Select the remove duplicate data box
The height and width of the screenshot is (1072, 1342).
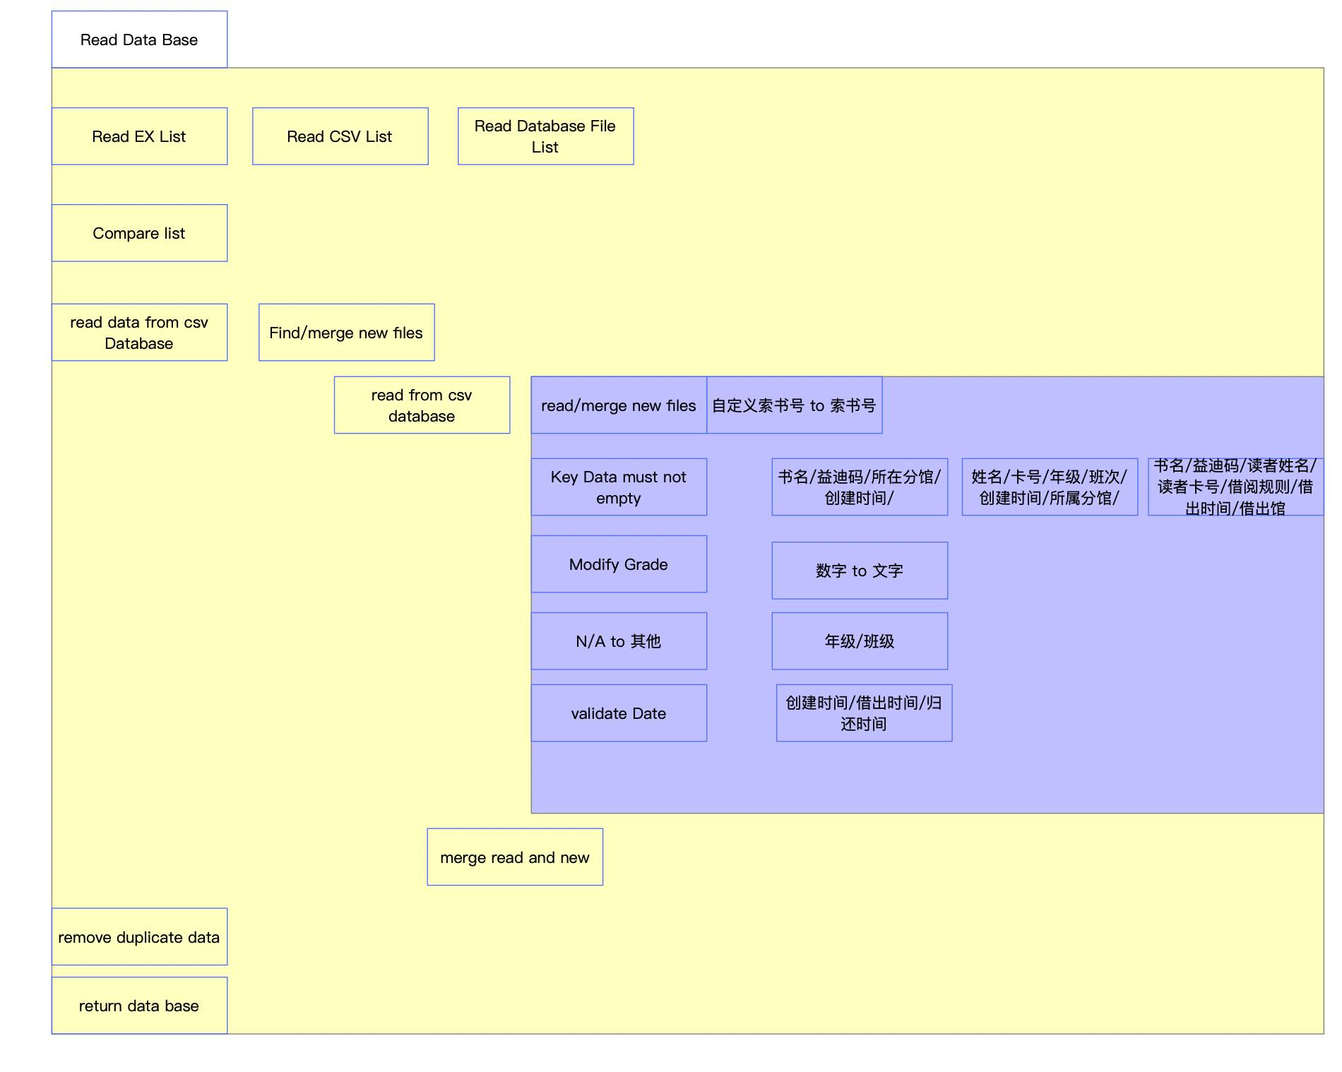click(139, 937)
